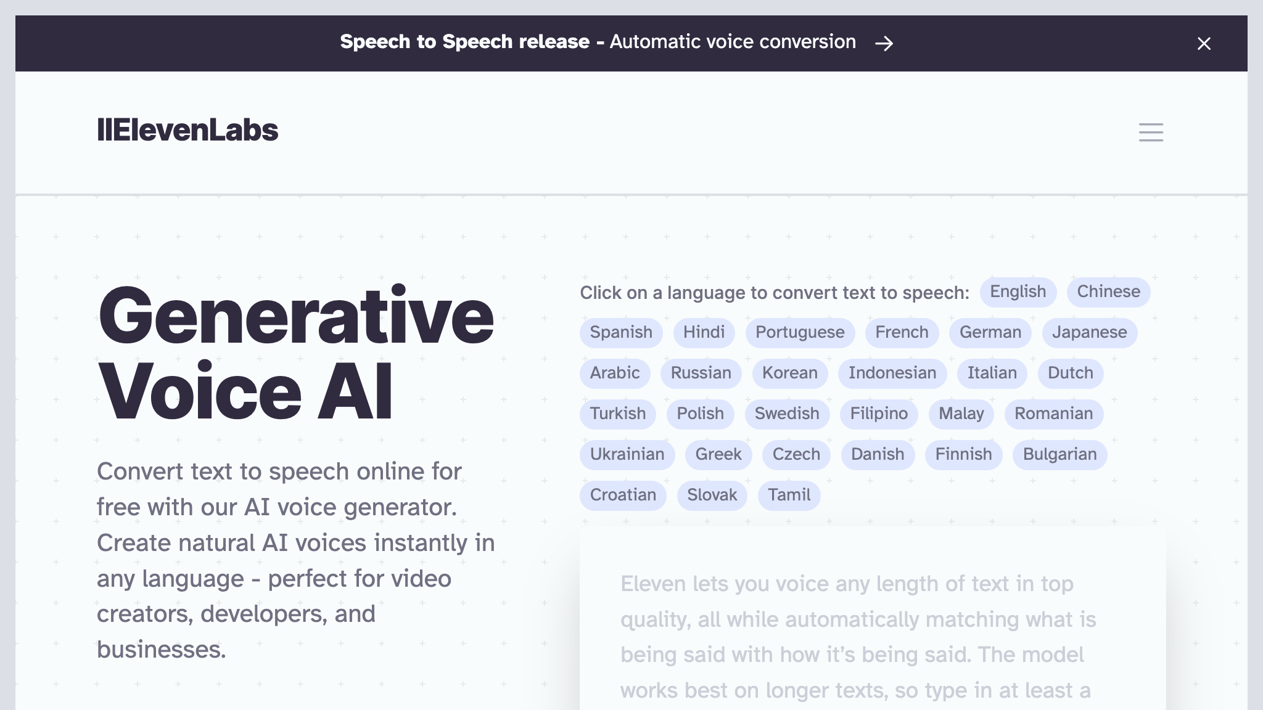
Task: Open Speech to Speech release announcement
Action: pos(597,42)
